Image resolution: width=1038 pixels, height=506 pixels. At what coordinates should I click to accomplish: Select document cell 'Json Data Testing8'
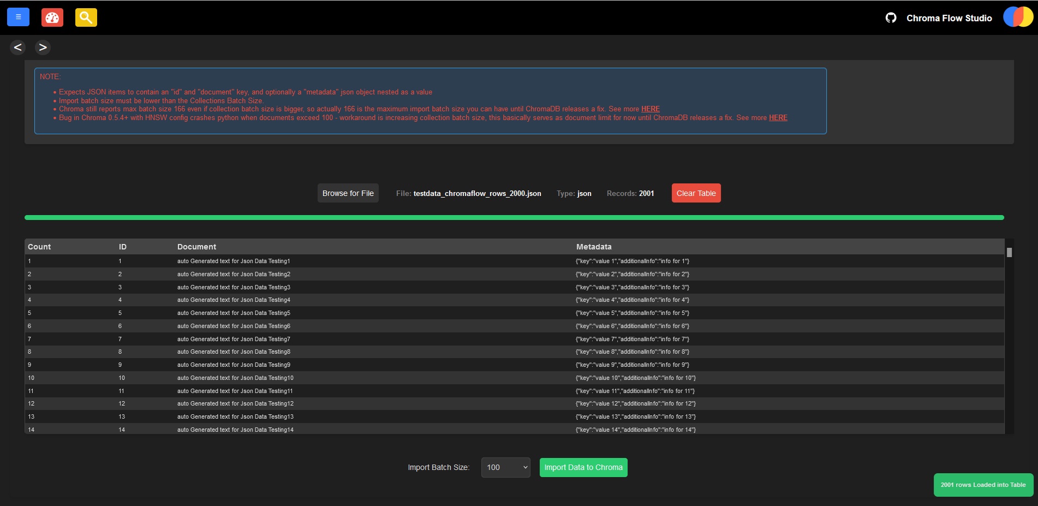click(x=234, y=352)
